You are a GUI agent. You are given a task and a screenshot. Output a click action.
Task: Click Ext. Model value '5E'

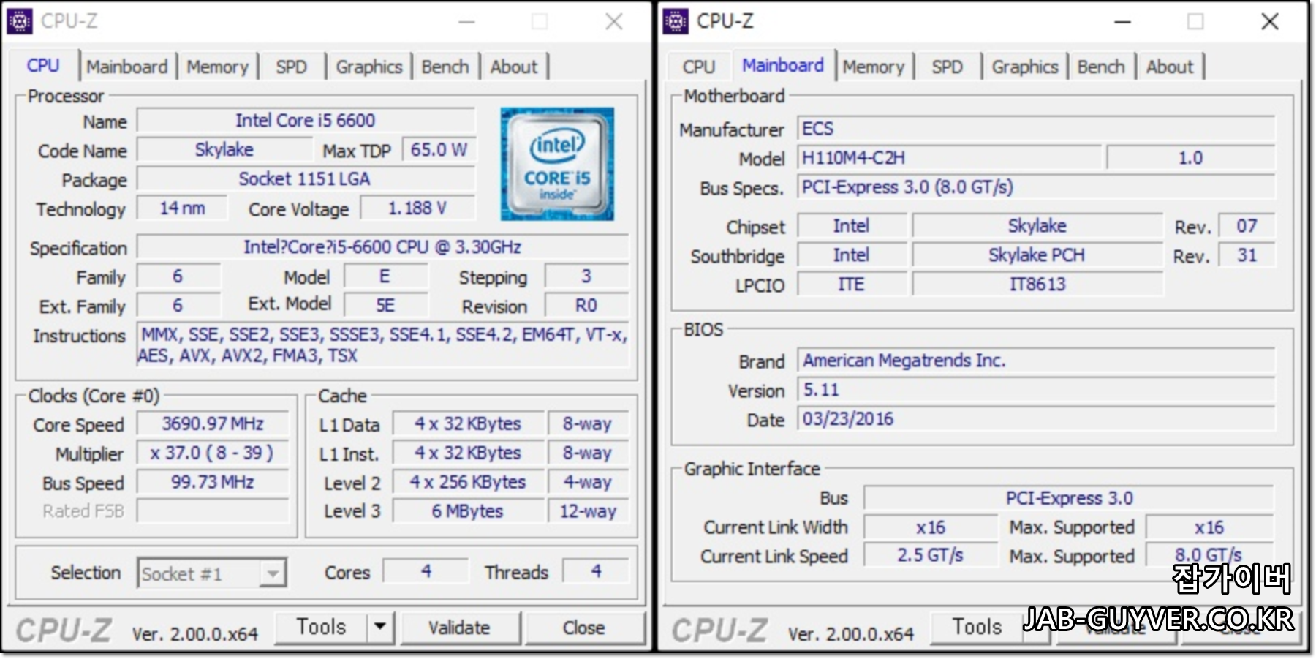coord(385,305)
